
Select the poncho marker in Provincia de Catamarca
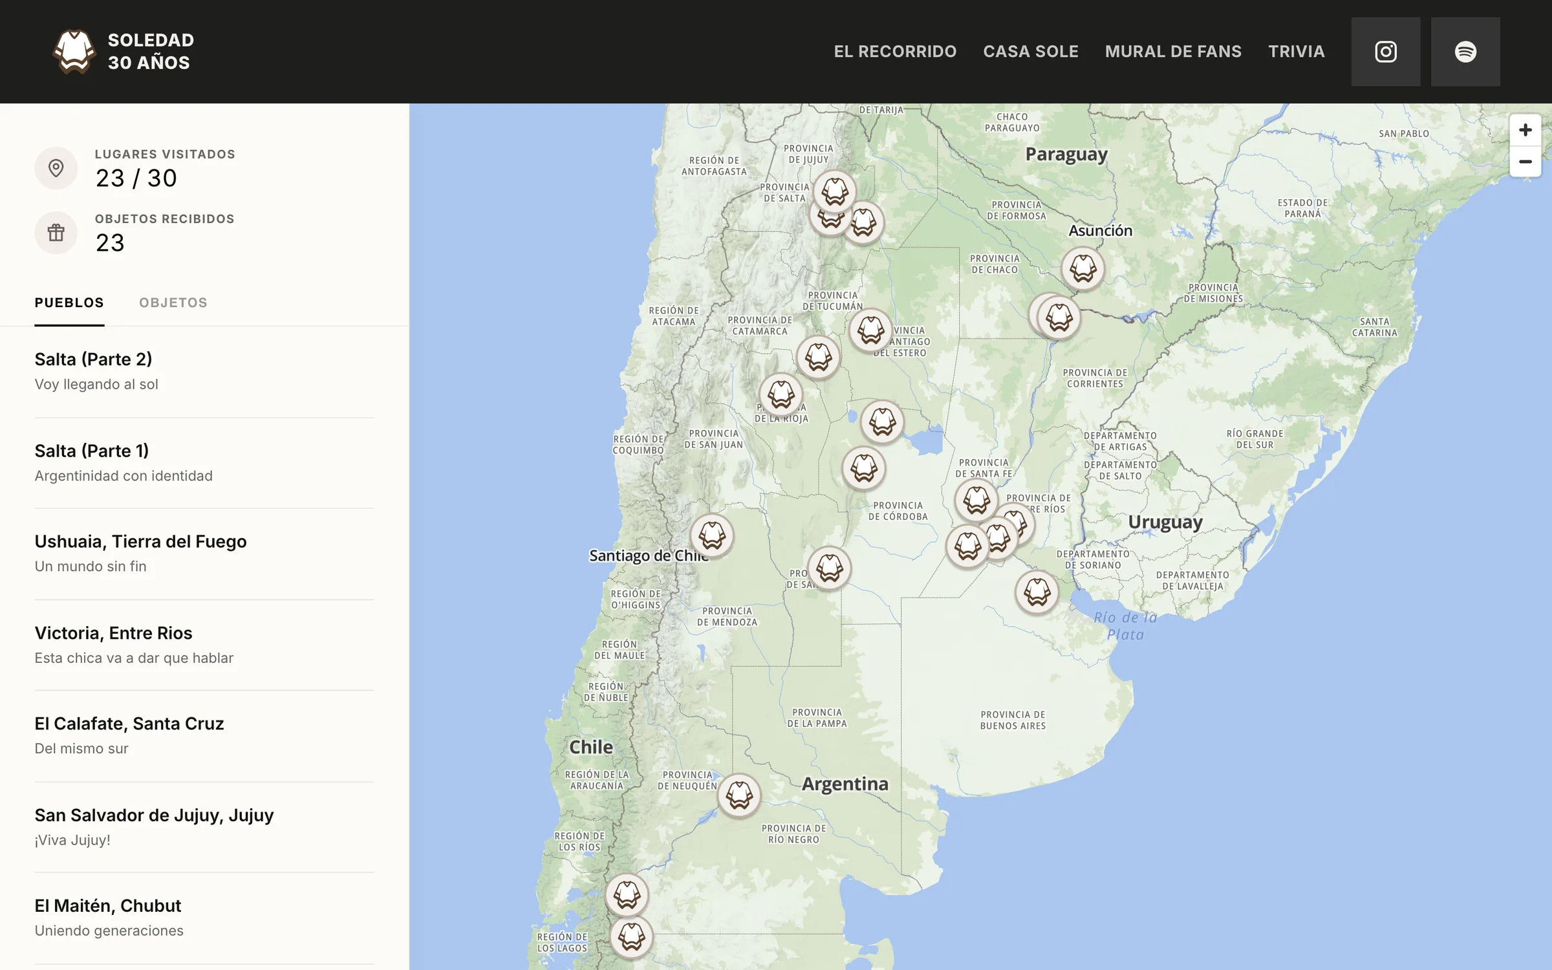819,357
